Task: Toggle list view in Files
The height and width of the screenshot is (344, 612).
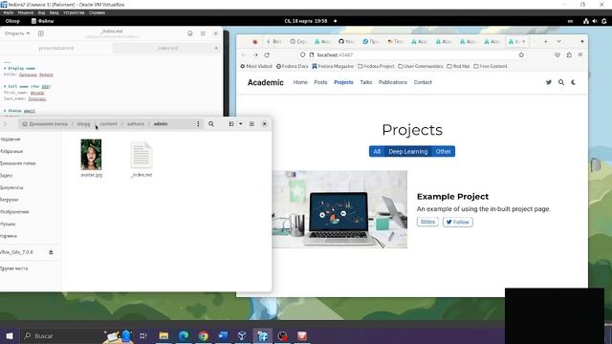Action: tap(231, 124)
